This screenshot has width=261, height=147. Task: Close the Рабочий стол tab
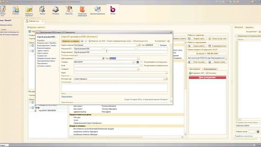tap(42, 21)
